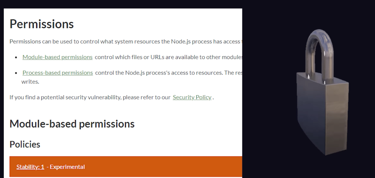Screen dimensions: 375x178
Task: Click the first bullet point marker
Action: pos(16,57)
